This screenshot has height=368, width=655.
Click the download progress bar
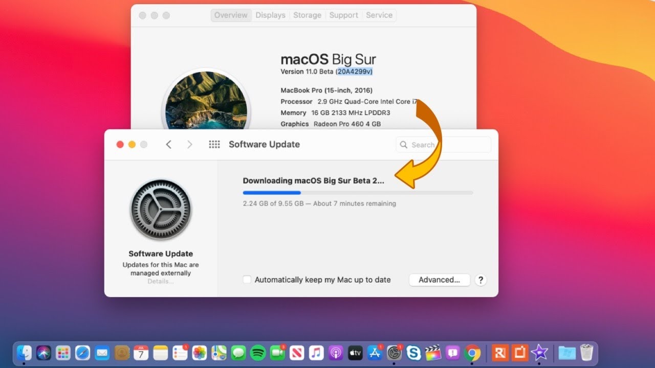[x=358, y=193]
